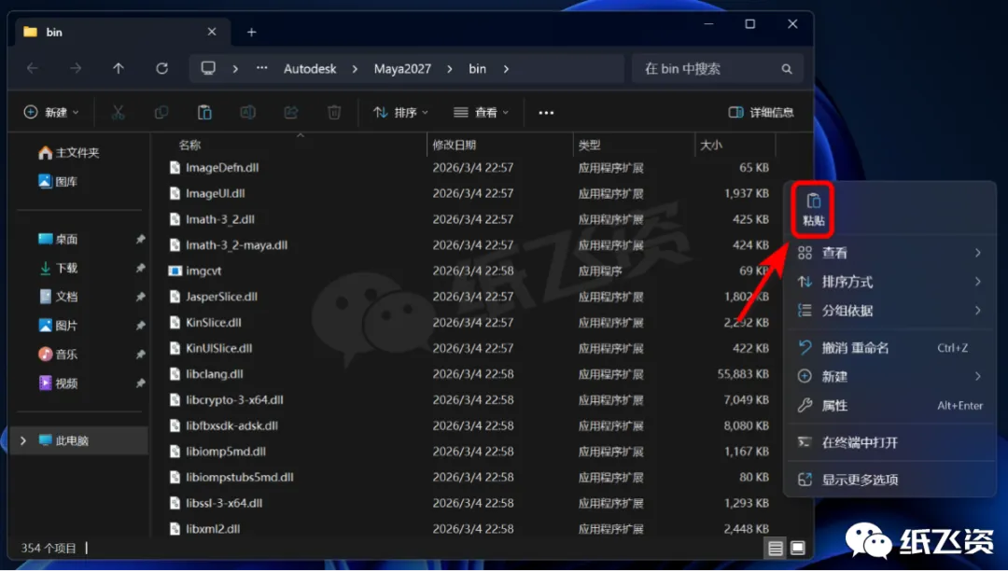This screenshot has width=1008, height=571.
Task: Unpin 视频 using its pin icon
Action: [140, 383]
